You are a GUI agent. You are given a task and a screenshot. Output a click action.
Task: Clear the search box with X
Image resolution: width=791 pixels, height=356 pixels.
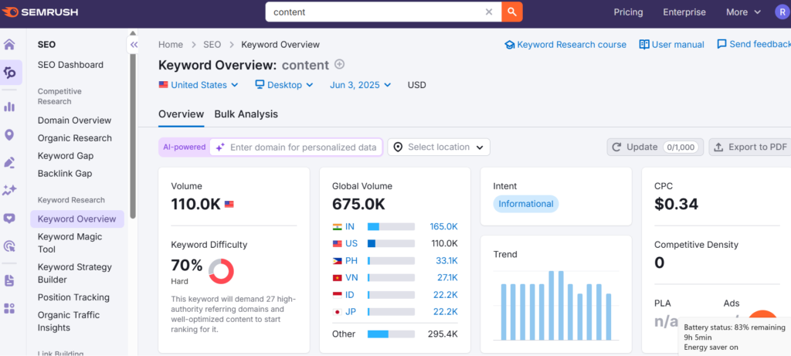tap(489, 12)
